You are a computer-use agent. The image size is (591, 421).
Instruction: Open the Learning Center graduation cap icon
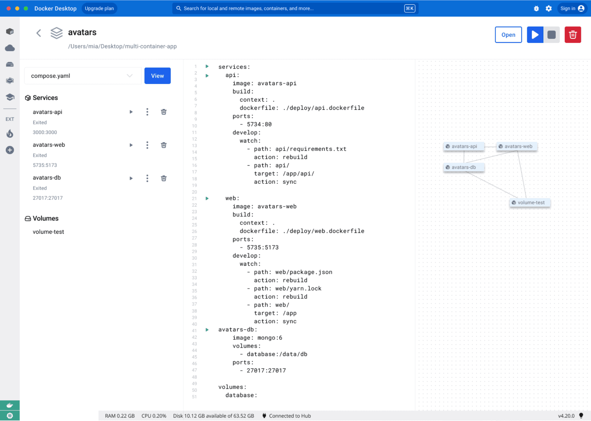(x=10, y=97)
